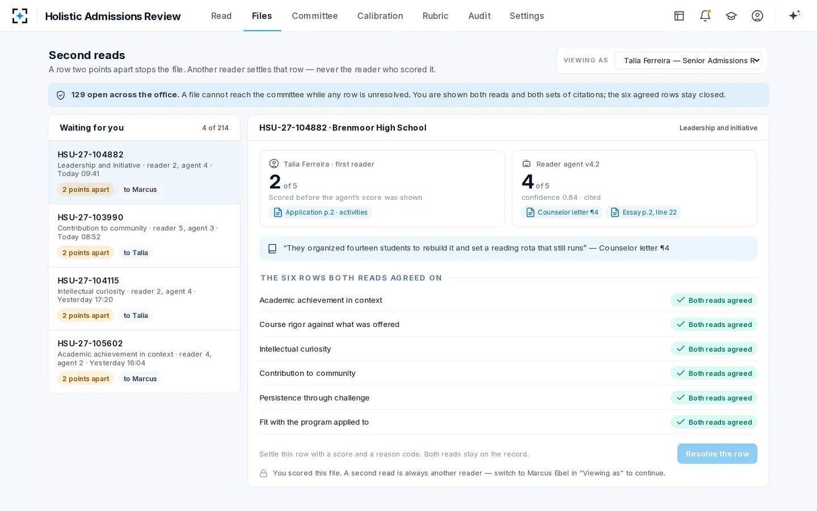The image size is (817, 511).
Task: Open the Application p.2 activities citation
Action: [x=321, y=212]
